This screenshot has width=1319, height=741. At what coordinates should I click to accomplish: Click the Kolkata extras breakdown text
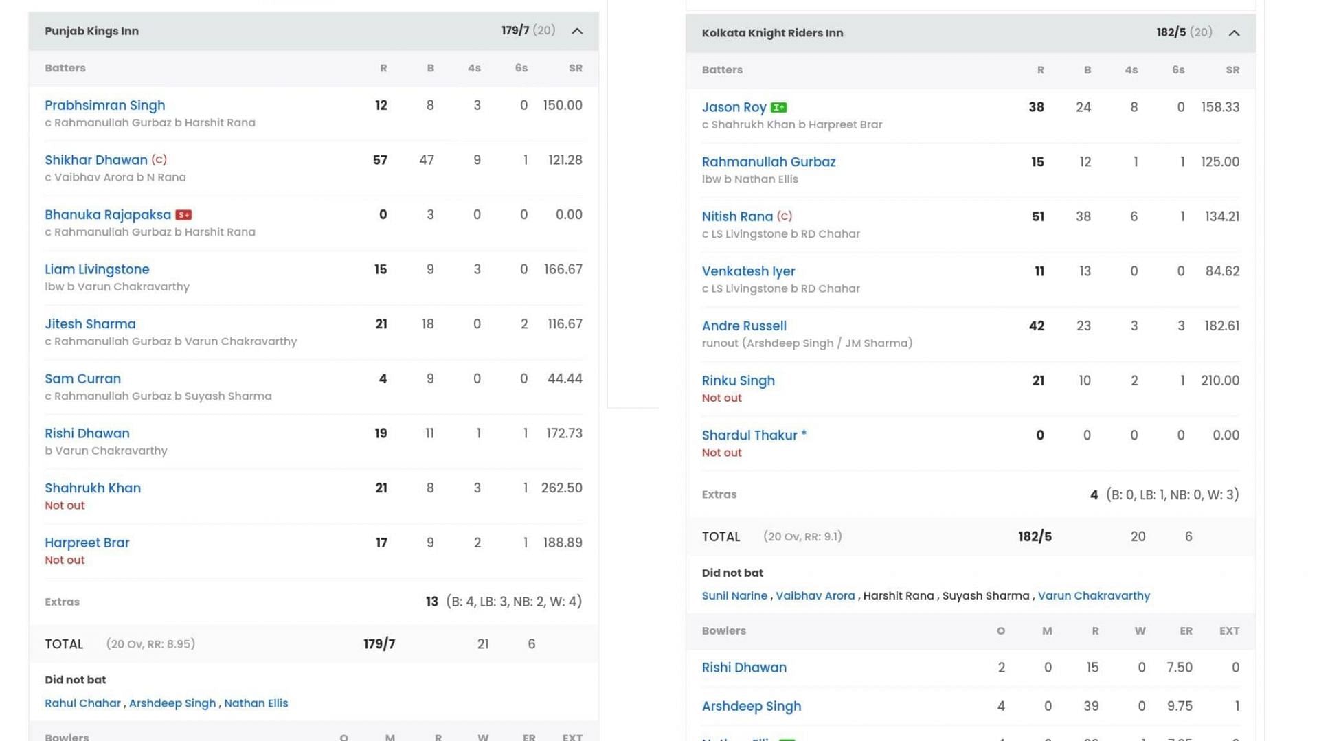pos(1172,494)
